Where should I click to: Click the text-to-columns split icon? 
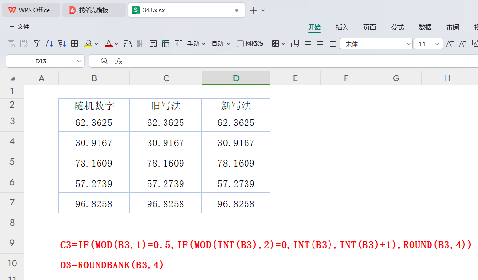(x=141, y=44)
